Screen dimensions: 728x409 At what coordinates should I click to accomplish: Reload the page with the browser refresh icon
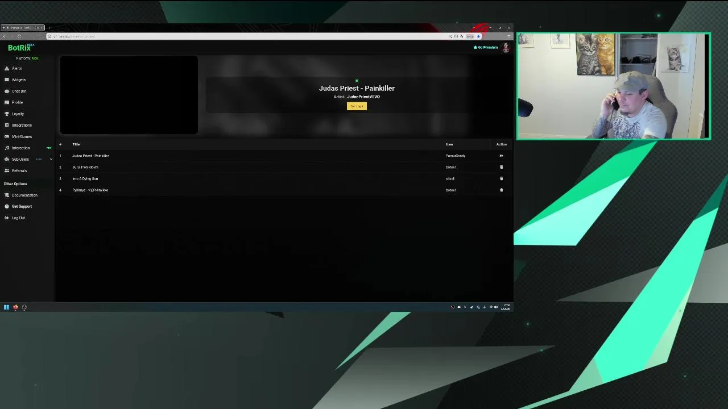pos(19,36)
